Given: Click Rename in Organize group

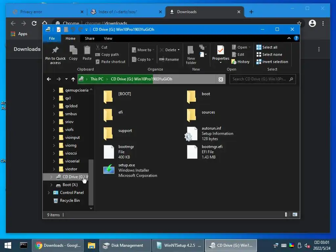Looking at the screenshot, I should (169, 59).
